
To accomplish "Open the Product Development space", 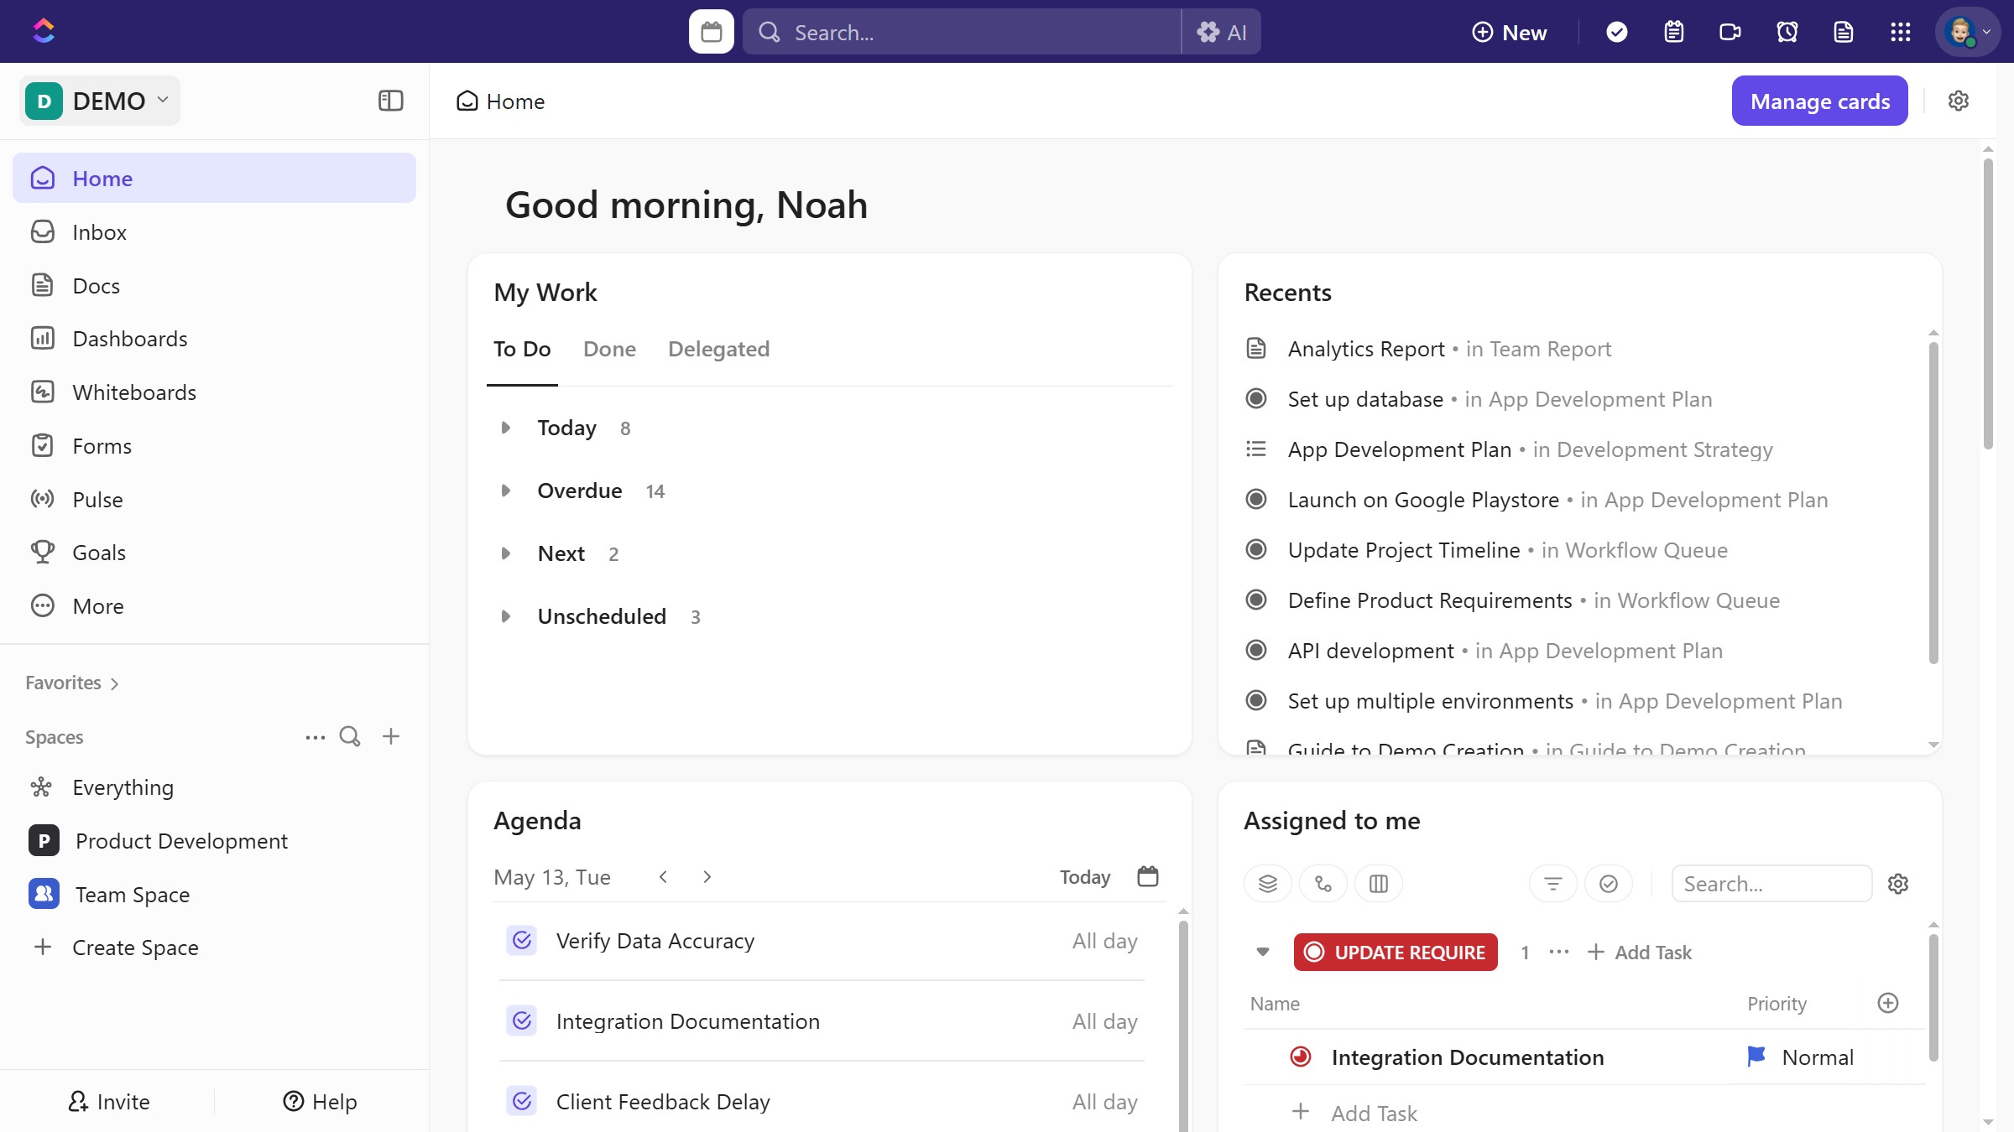I will pos(214,840).
